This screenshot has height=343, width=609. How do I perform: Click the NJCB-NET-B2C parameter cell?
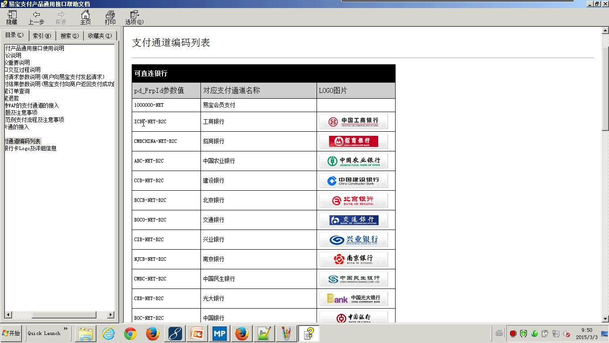[x=166, y=259]
